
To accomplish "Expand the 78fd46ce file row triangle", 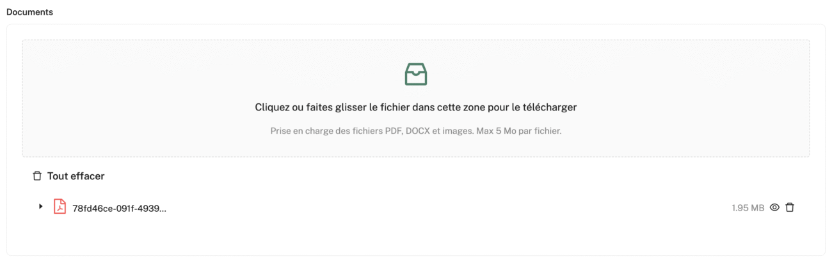I will pyautogui.click(x=41, y=207).
